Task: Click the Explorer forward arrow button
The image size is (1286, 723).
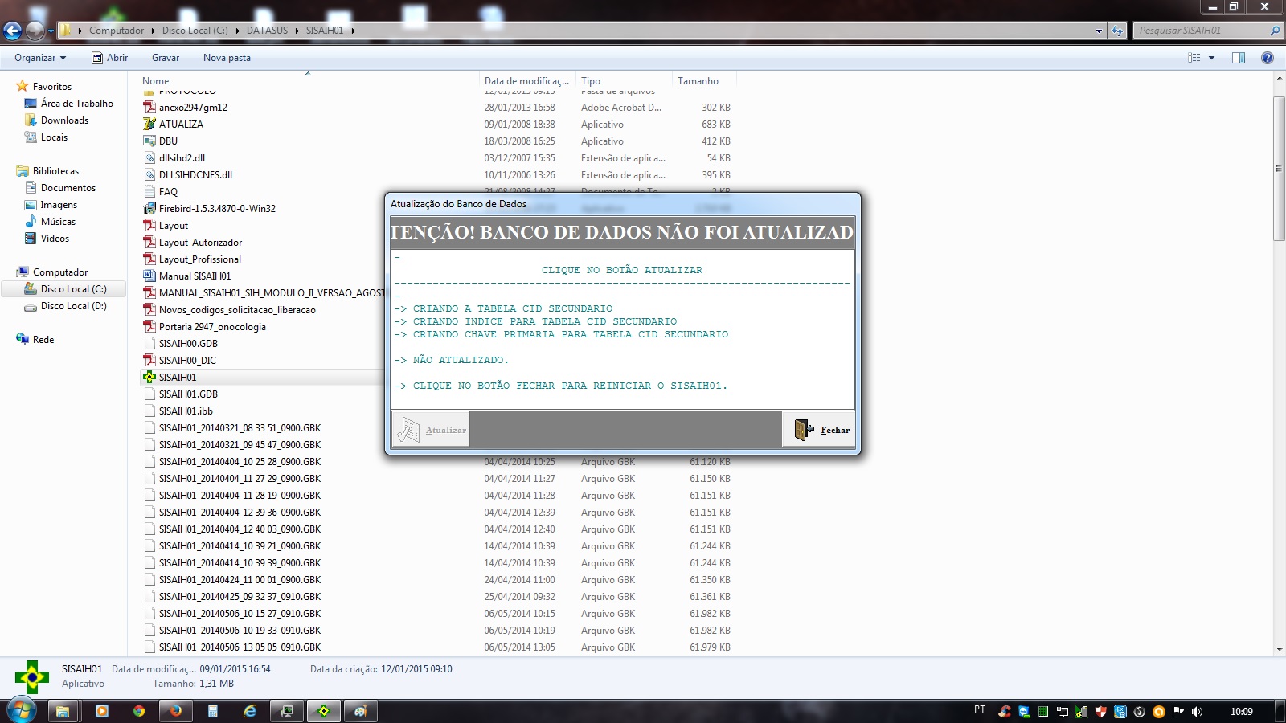Action: (x=35, y=31)
